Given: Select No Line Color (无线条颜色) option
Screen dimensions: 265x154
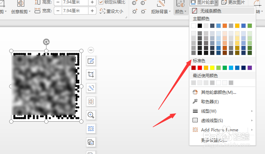Looking at the screenshot, I should pyautogui.click(x=222, y=11).
